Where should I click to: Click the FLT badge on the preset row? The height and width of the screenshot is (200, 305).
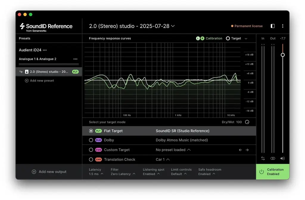click(75, 72)
